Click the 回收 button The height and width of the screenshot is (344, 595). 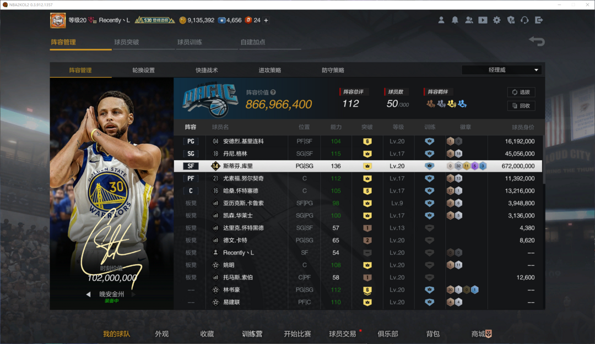(x=521, y=106)
